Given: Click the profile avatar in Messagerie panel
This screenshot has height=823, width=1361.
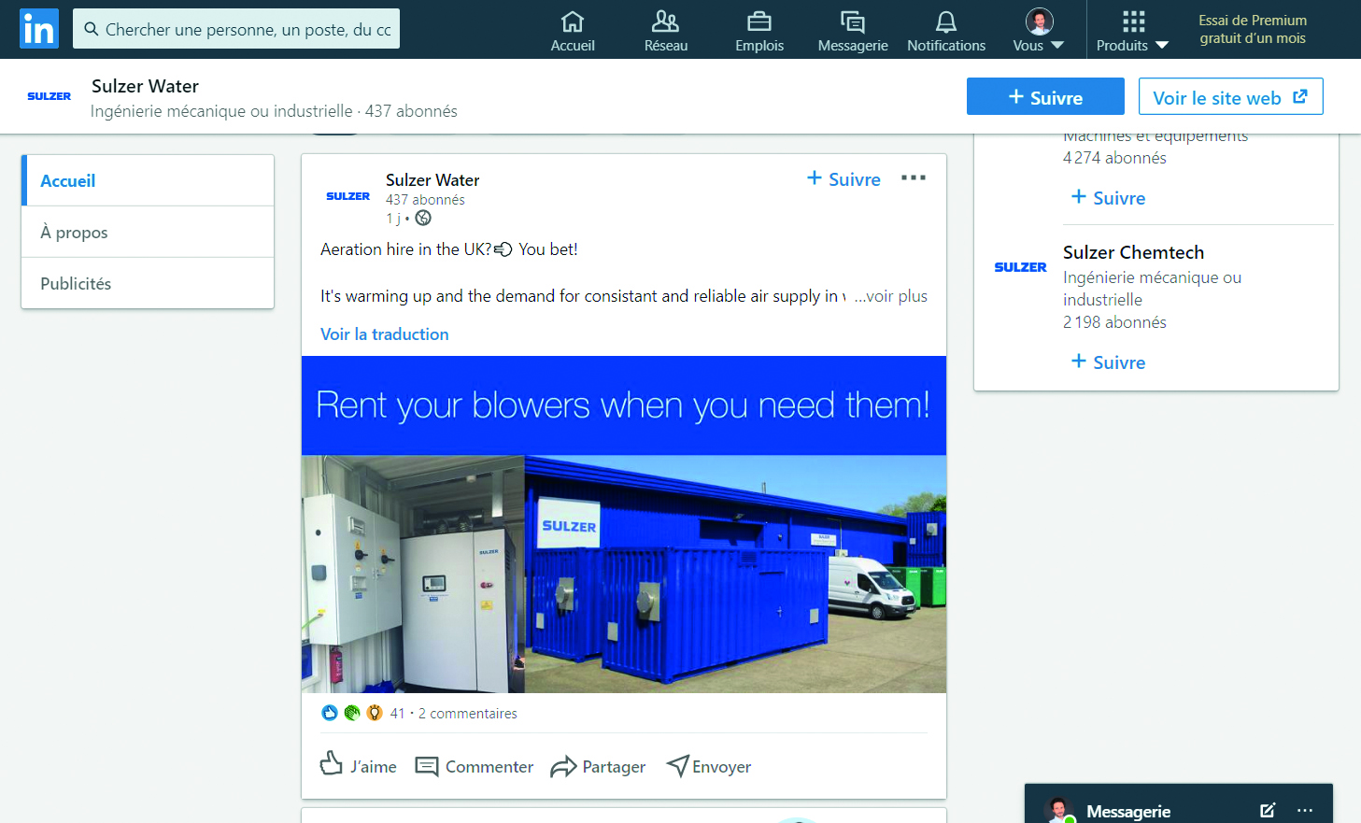Looking at the screenshot, I should pos(1058,810).
